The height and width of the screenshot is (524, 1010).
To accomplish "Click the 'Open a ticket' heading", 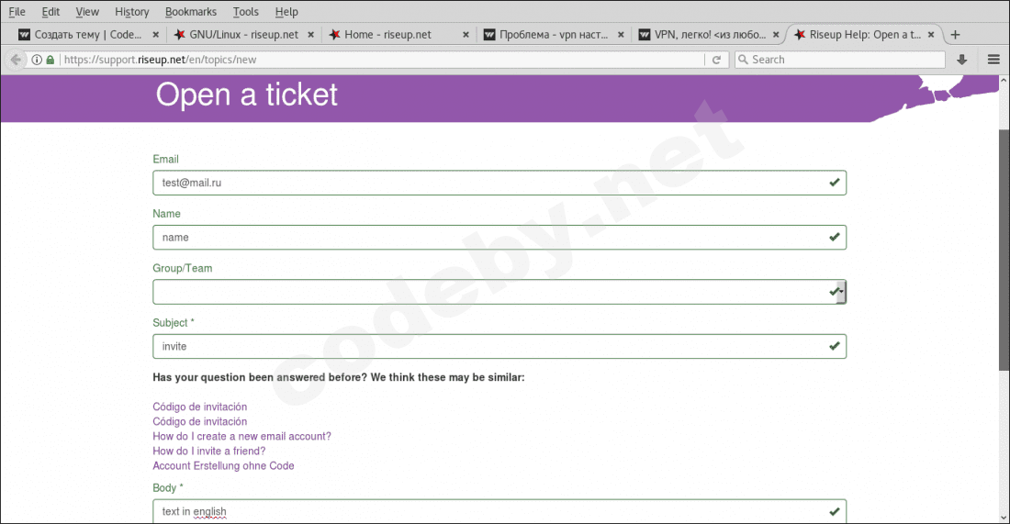I will click(247, 95).
